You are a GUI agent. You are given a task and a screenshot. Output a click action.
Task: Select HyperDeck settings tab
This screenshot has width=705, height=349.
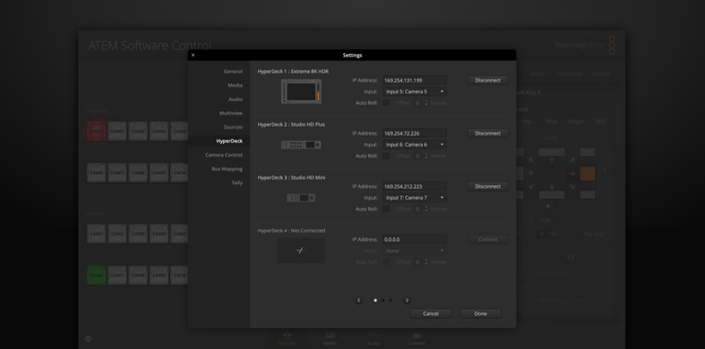[x=219, y=141]
